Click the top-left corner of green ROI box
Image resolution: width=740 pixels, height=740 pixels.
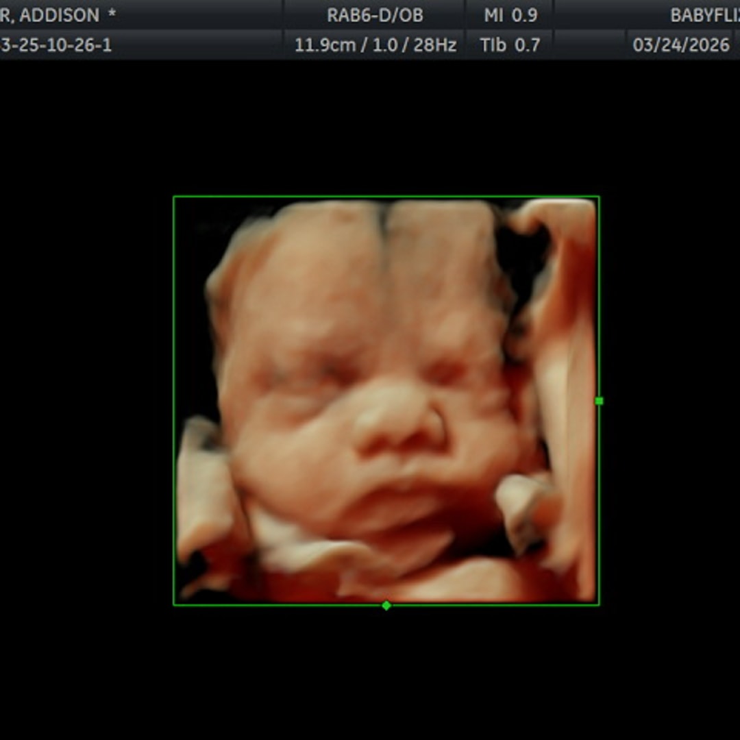174,197
